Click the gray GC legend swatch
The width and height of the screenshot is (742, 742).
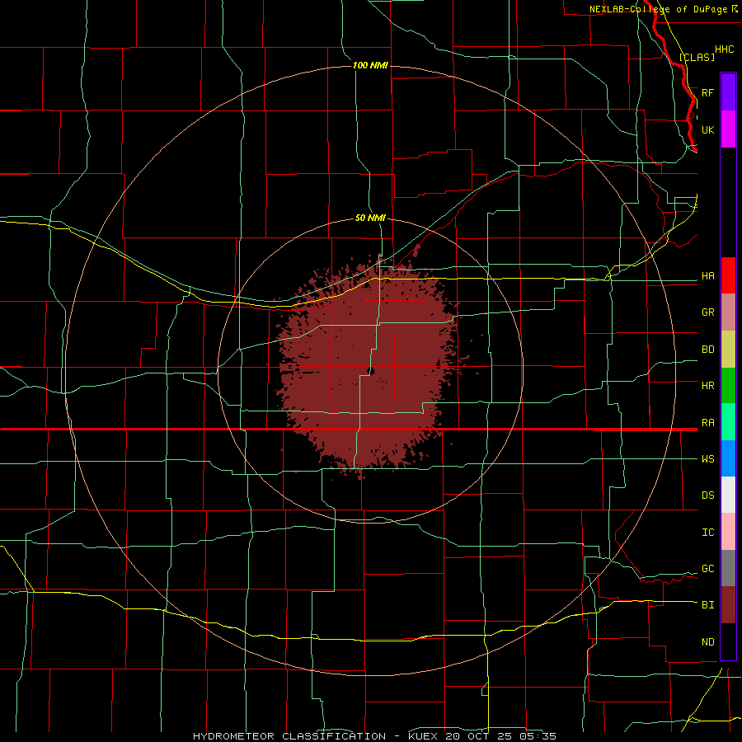tap(728, 568)
